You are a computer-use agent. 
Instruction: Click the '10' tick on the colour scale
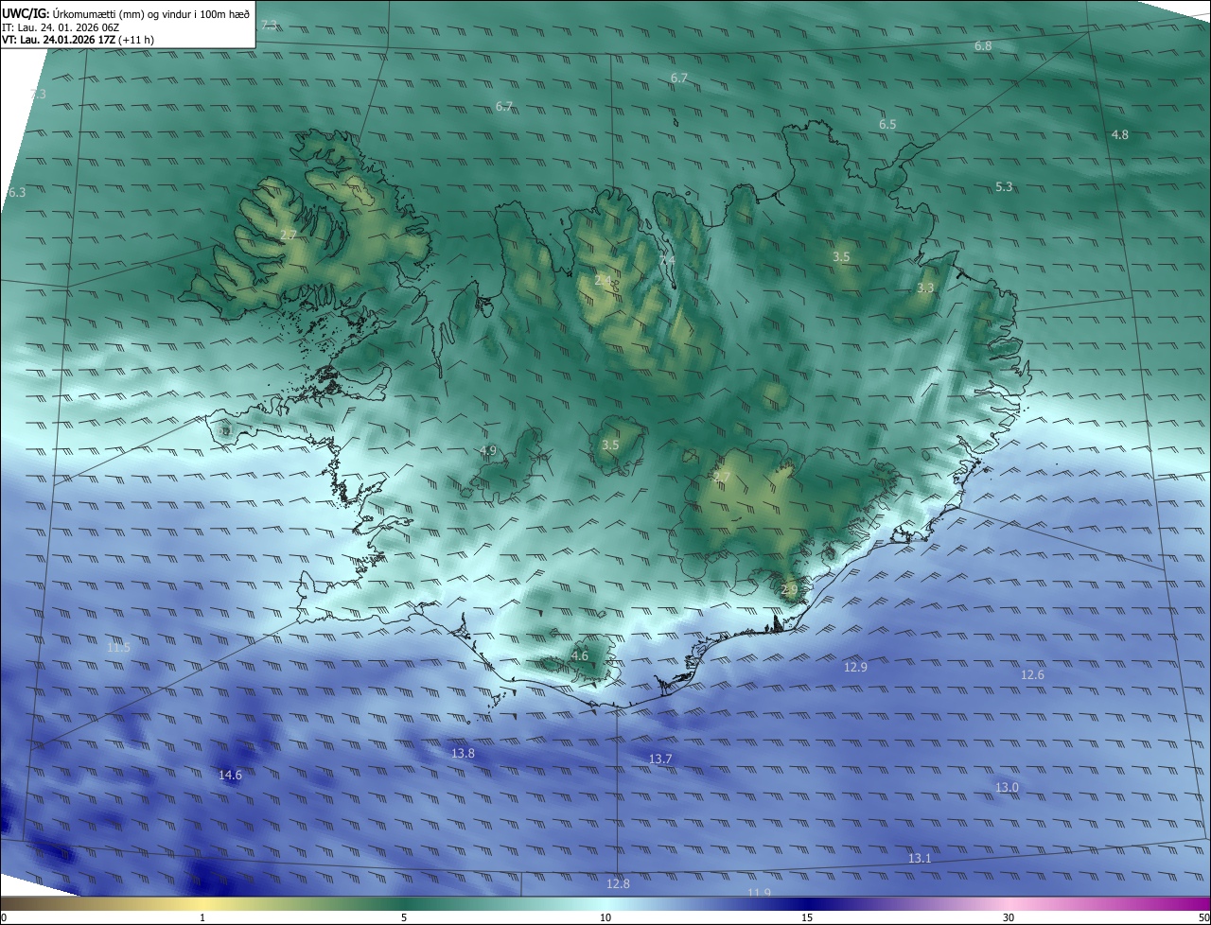point(605,916)
